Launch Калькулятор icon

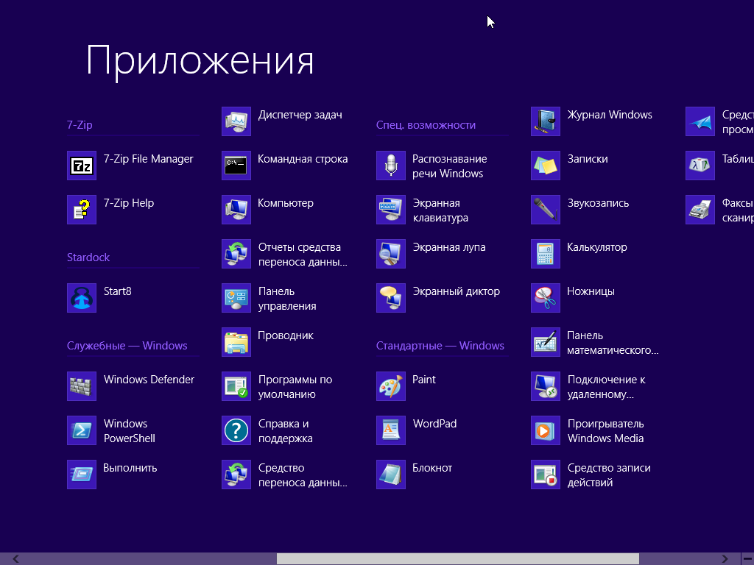(546, 254)
